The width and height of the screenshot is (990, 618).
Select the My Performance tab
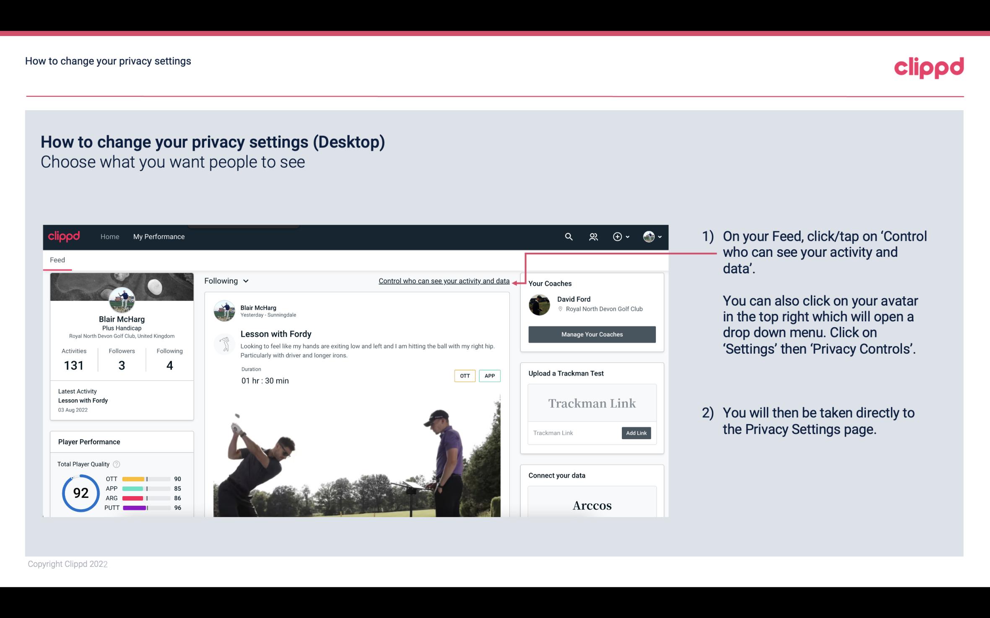(159, 236)
